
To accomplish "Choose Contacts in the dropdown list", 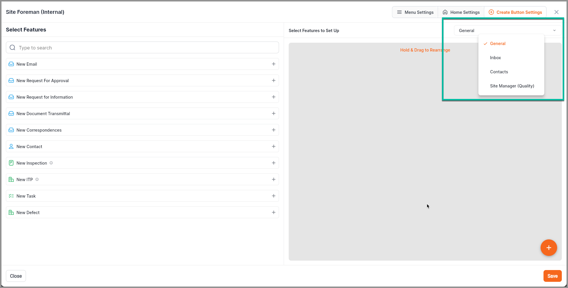I will (499, 72).
